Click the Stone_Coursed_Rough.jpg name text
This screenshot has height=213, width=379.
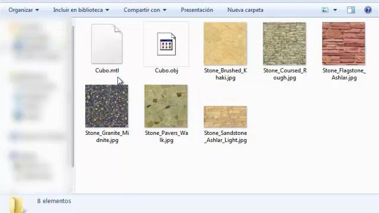click(x=285, y=74)
